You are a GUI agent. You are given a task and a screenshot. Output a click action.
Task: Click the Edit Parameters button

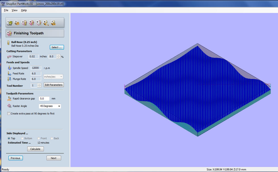click(54, 85)
